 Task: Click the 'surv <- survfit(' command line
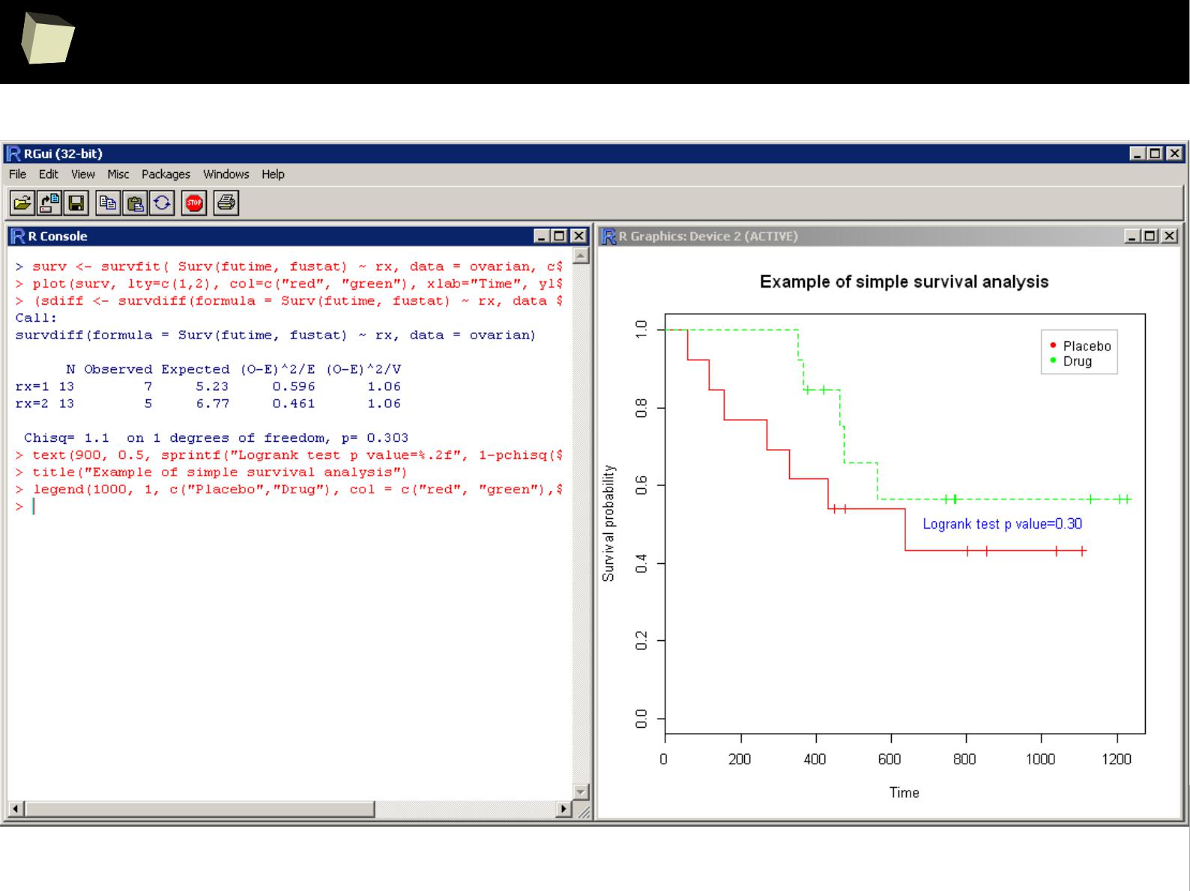pyautogui.click(x=289, y=267)
